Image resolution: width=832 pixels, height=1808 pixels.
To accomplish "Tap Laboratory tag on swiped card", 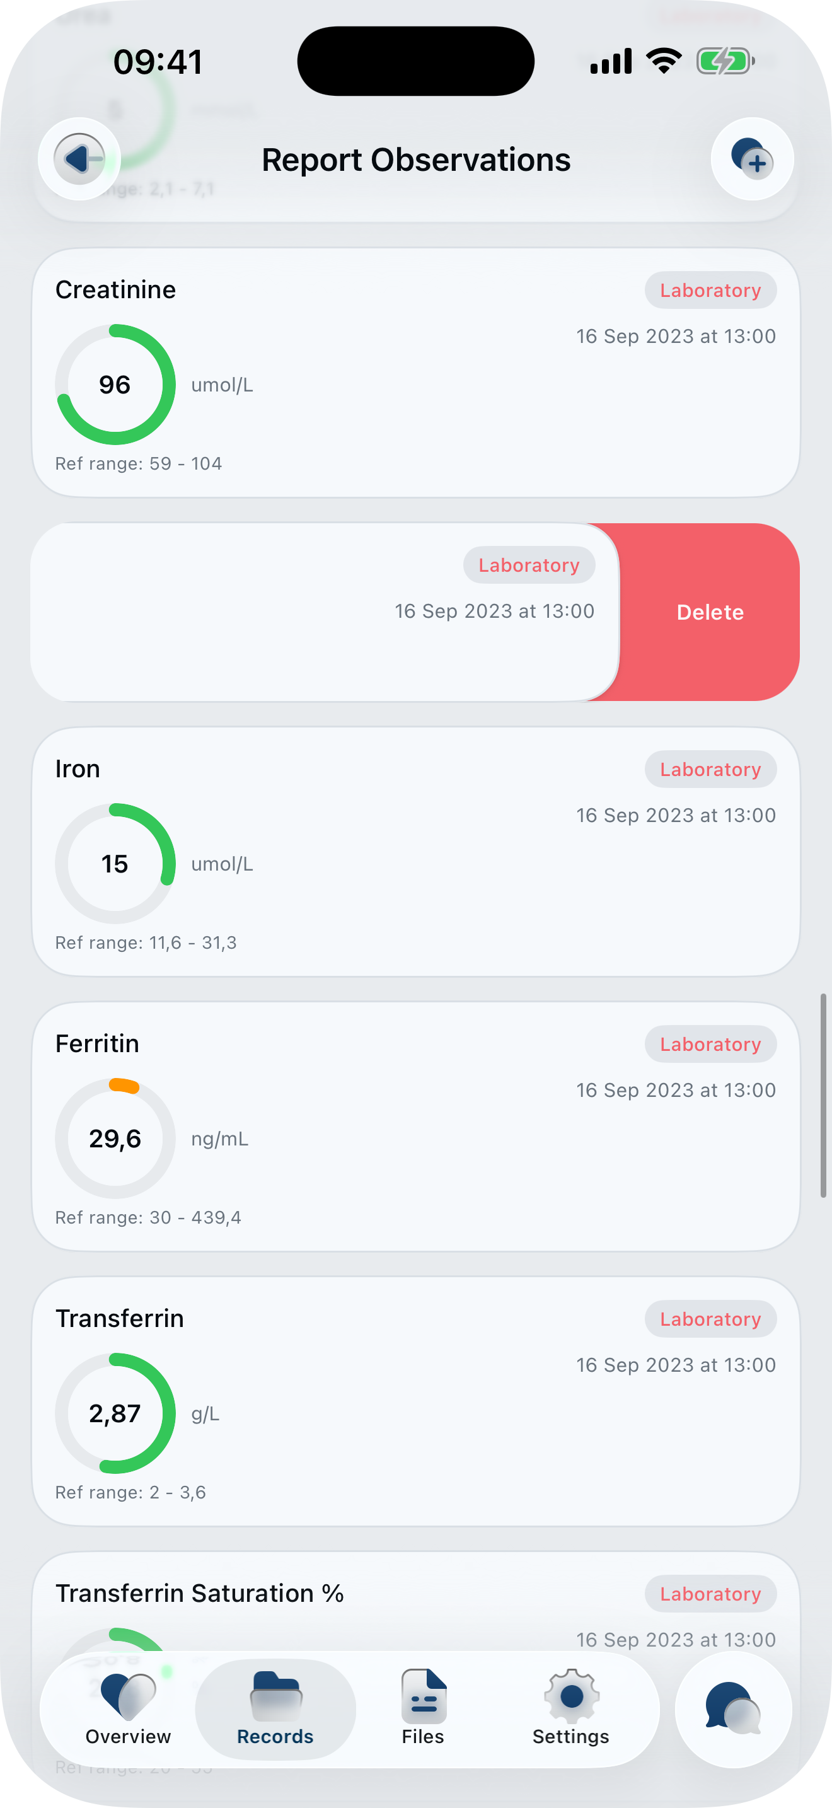I will pyautogui.click(x=529, y=565).
